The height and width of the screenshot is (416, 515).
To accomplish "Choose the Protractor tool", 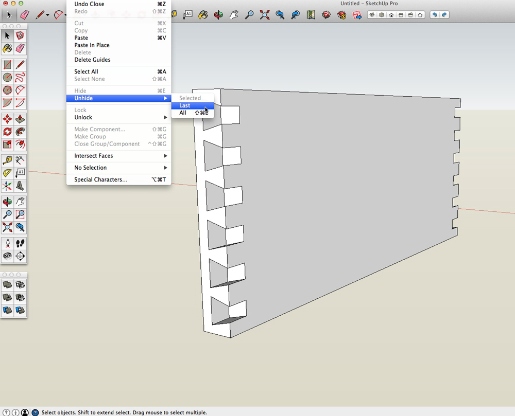I will tap(7, 173).
